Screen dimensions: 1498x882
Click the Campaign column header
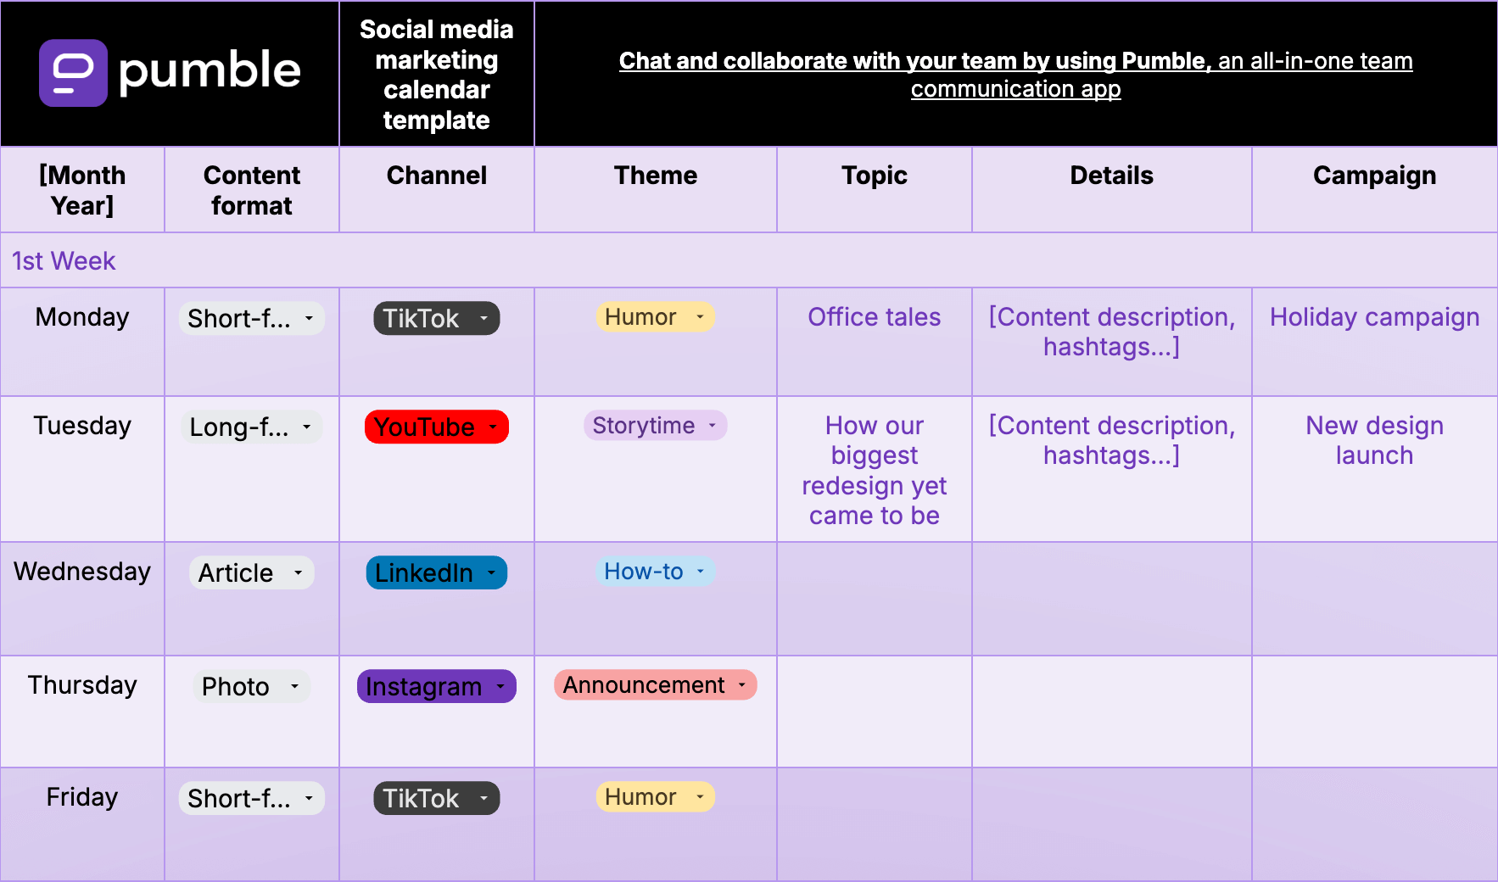[x=1374, y=176]
